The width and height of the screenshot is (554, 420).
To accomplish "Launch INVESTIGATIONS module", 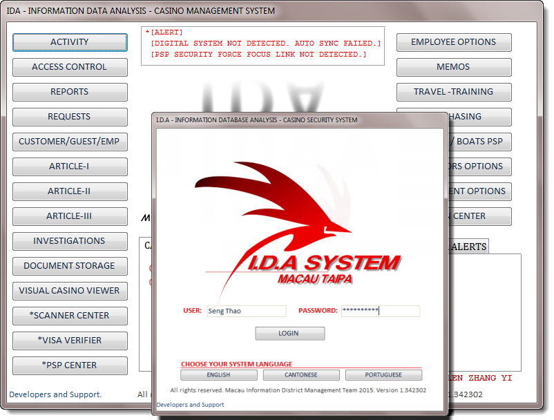I will tap(70, 241).
